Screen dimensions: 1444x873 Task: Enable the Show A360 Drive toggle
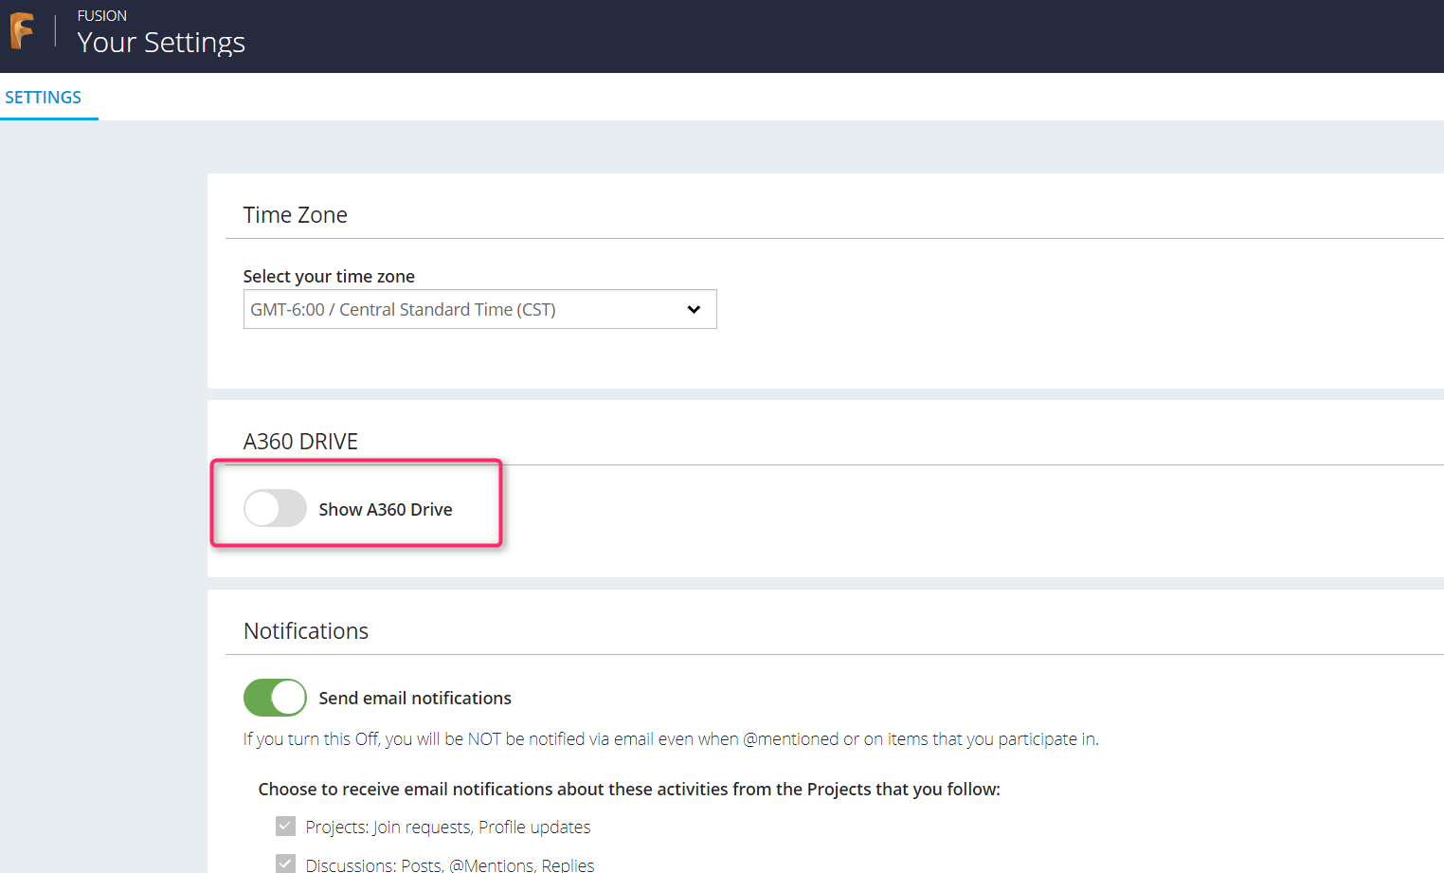(275, 508)
